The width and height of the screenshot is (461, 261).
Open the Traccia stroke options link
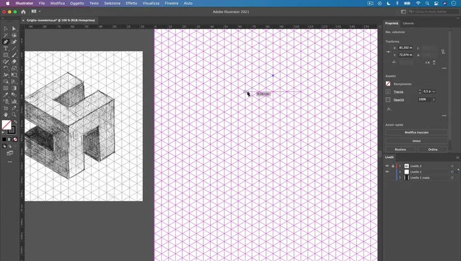tap(398, 92)
